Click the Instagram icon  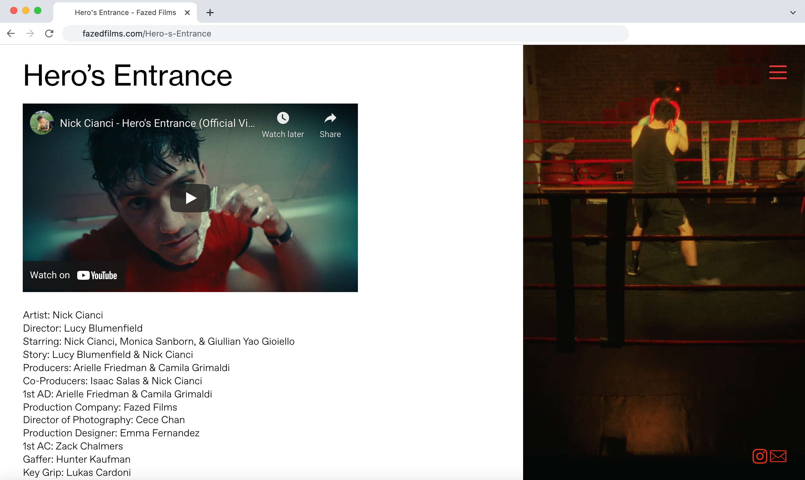(x=760, y=456)
